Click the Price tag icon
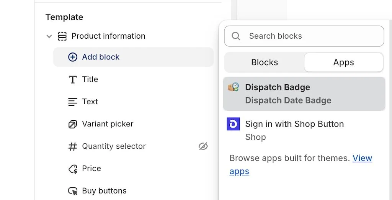Image resolution: width=392 pixels, height=200 pixels. coord(72,169)
